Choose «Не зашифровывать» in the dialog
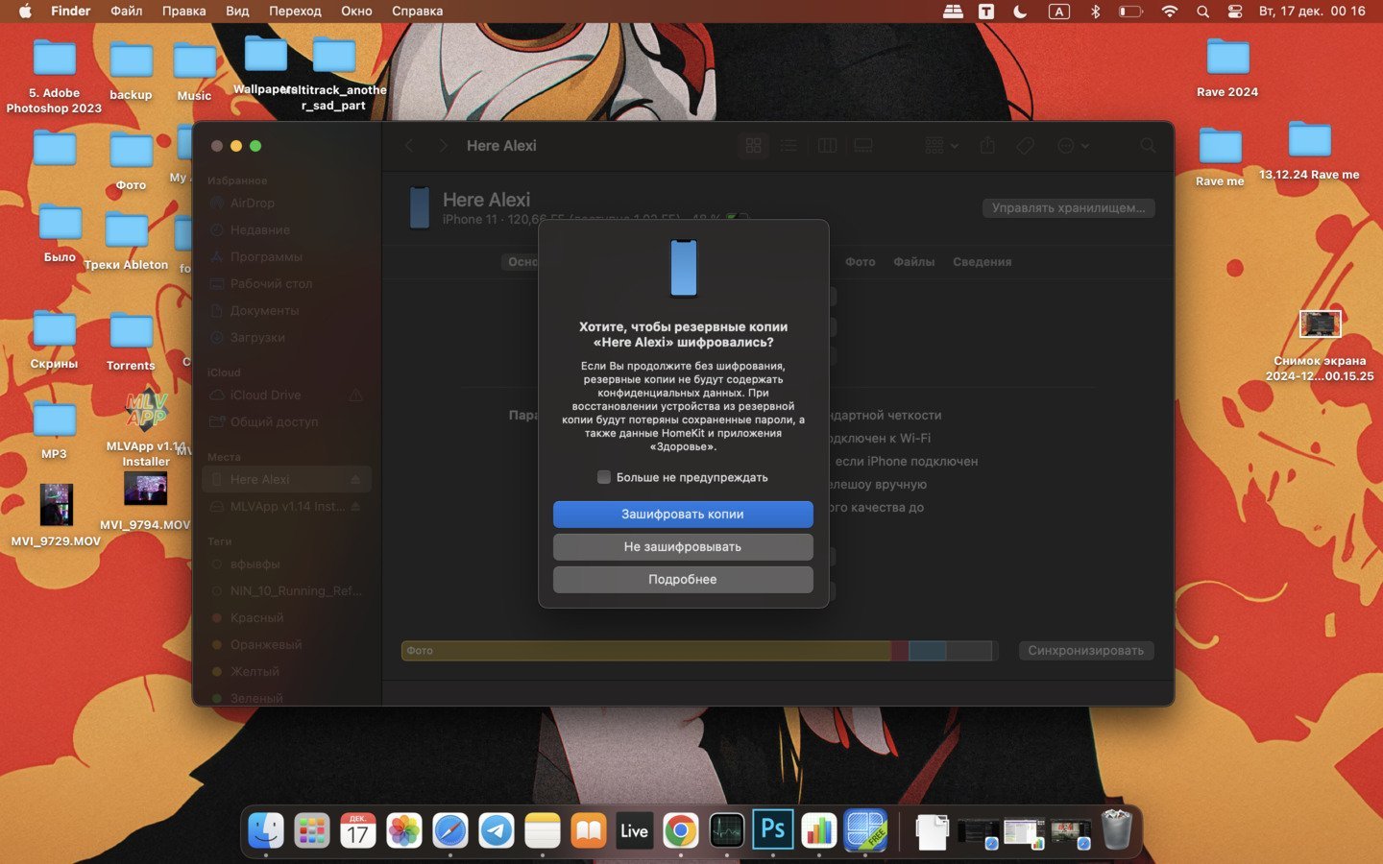 click(683, 547)
